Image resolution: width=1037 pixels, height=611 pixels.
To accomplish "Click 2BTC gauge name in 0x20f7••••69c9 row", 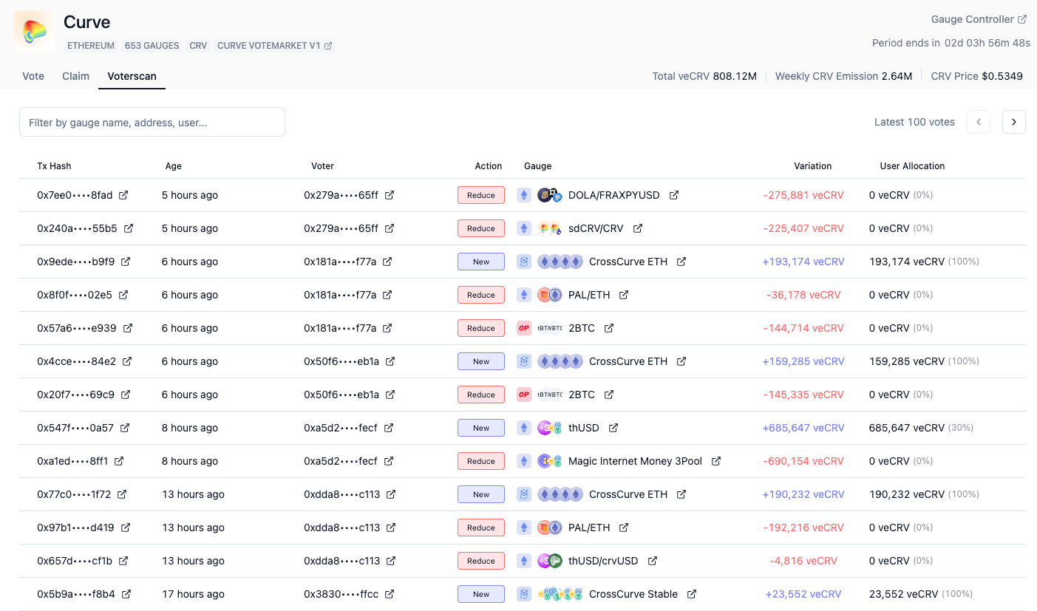I will point(582,395).
